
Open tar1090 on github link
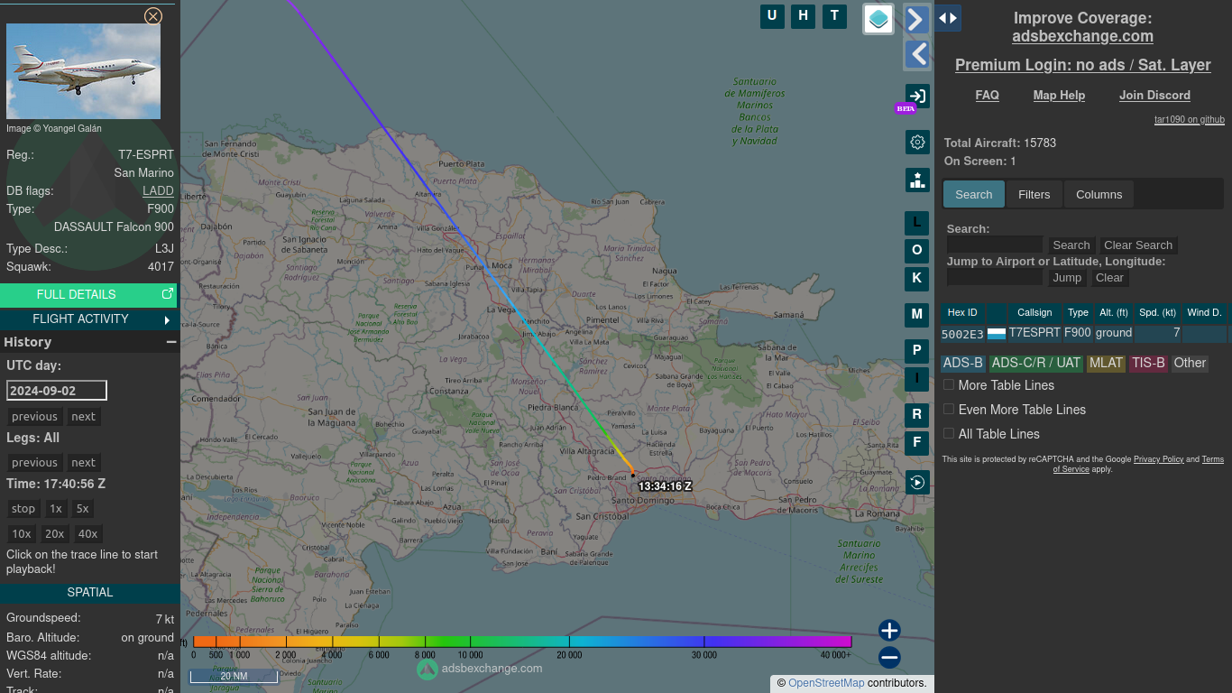tap(1190, 119)
